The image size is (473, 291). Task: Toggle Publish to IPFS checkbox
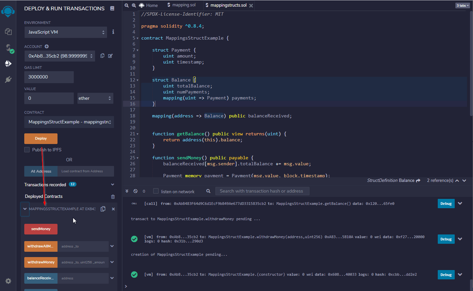click(27, 150)
